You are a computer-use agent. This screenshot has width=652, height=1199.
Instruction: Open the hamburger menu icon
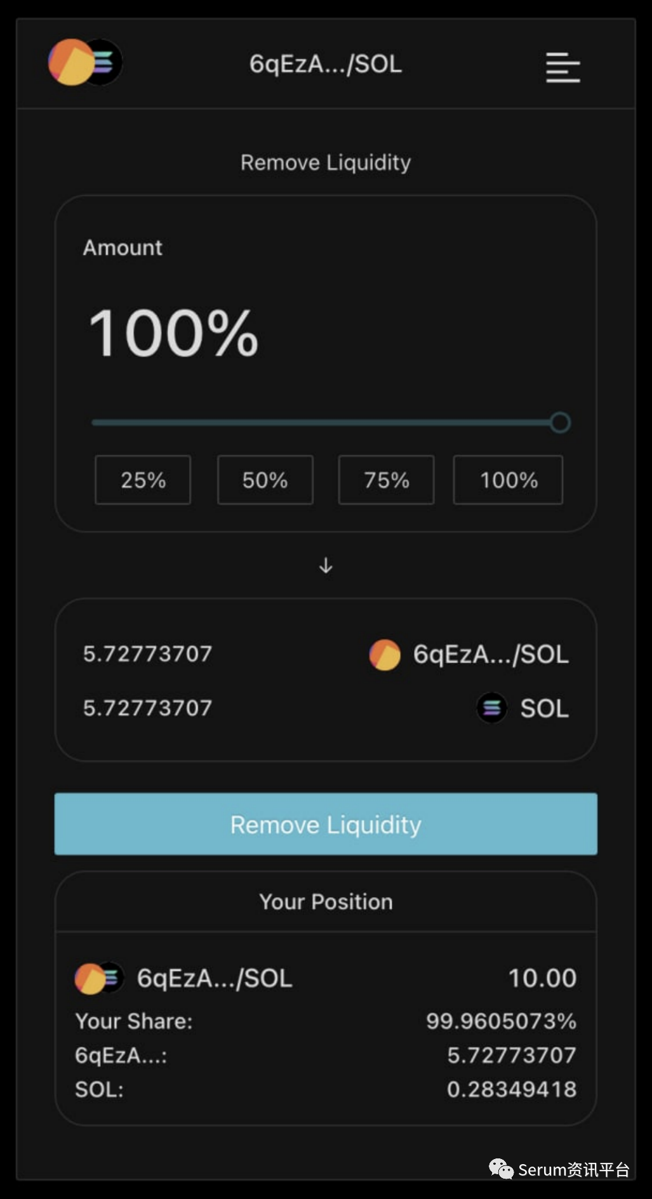[x=562, y=67]
